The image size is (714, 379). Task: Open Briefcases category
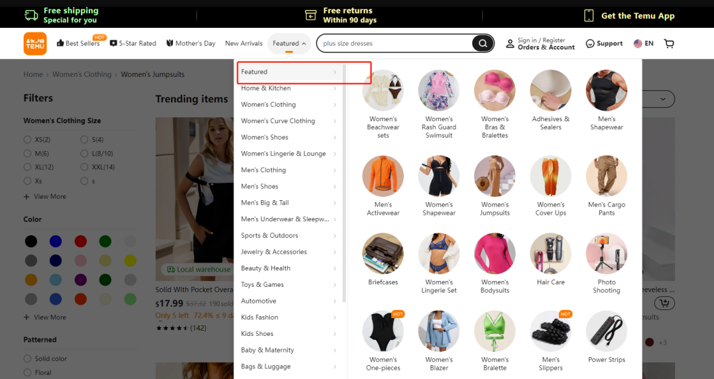click(383, 259)
